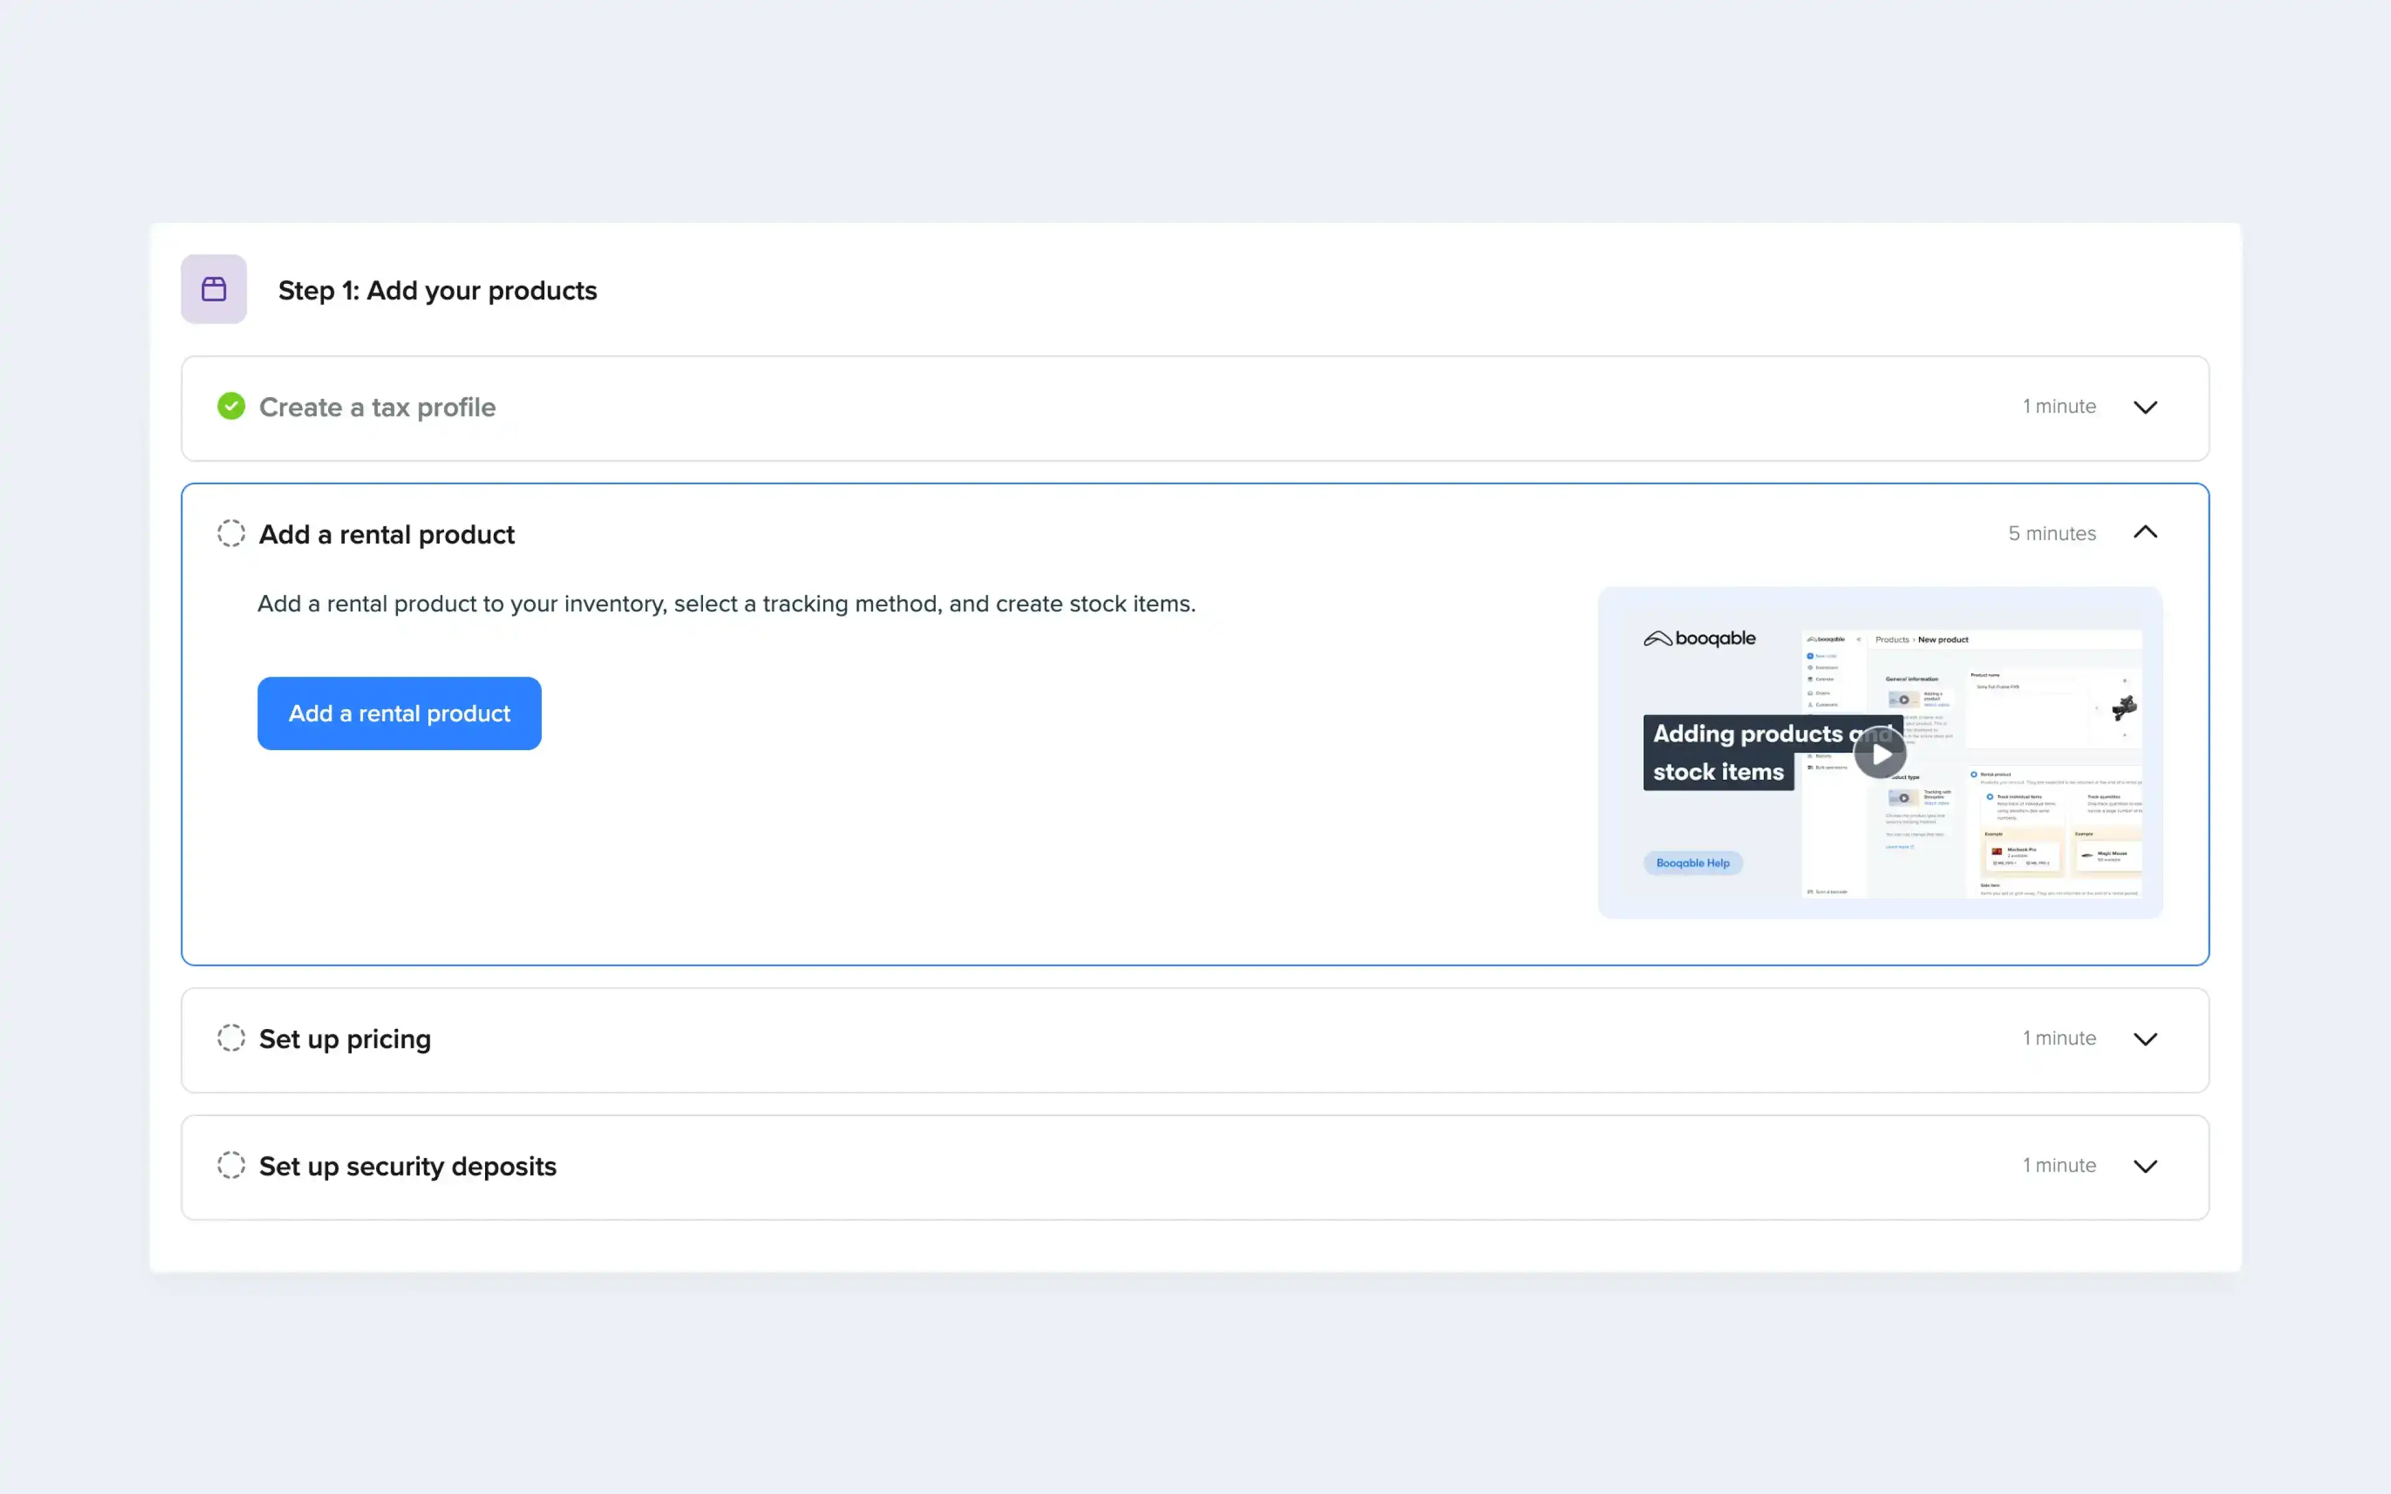Viewport: 2391px width, 1494px height.
Task: Click the Step 1: Add your products heading
Action: tap(436, 291)
